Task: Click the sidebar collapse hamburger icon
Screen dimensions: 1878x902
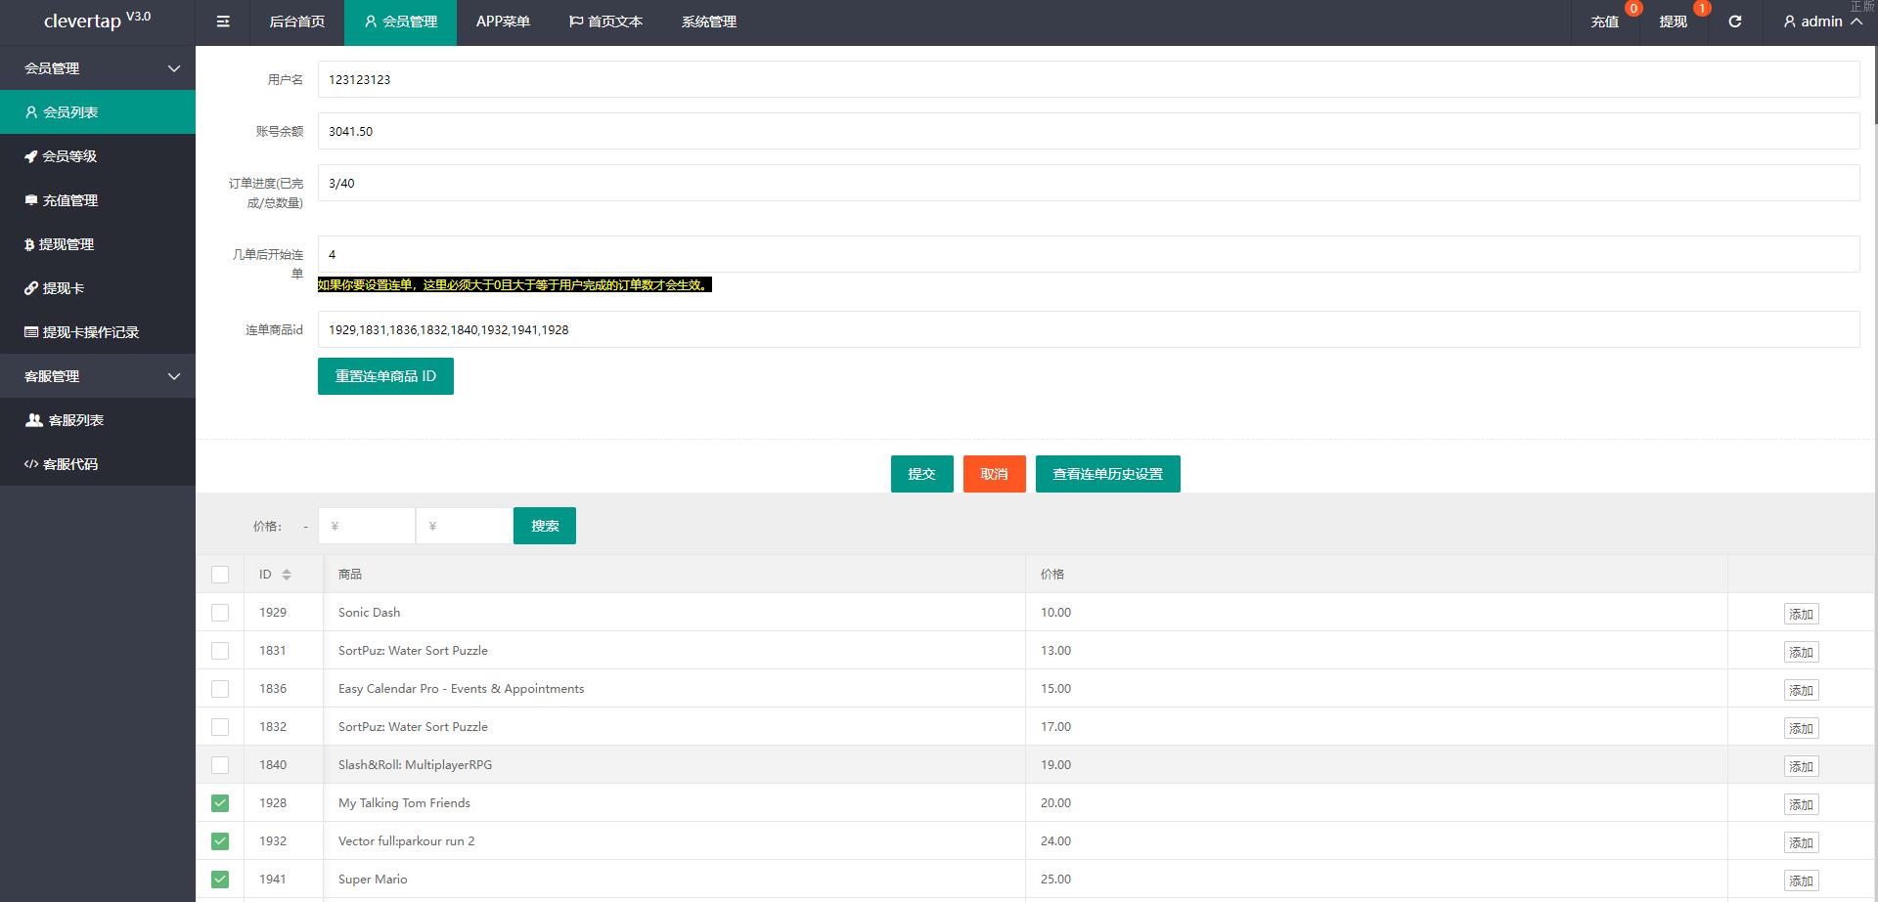Action: [x=223, y=21]
